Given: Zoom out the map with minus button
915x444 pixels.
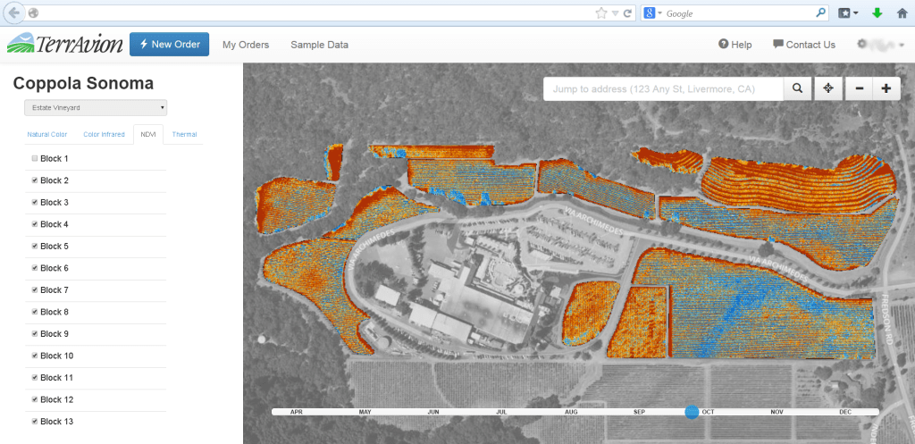Looking at the screenshot, I should (x=859, y=88).
